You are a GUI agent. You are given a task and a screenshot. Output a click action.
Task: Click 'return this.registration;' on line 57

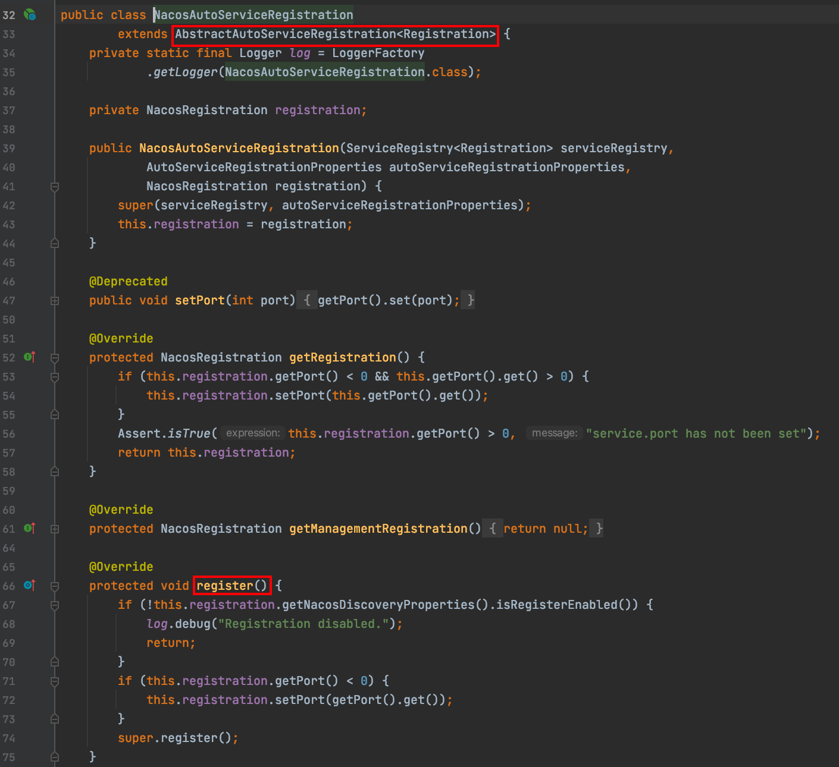pos(207,452)
